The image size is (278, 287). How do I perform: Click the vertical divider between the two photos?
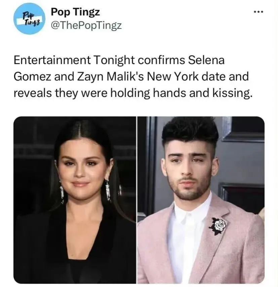point(137,200)
